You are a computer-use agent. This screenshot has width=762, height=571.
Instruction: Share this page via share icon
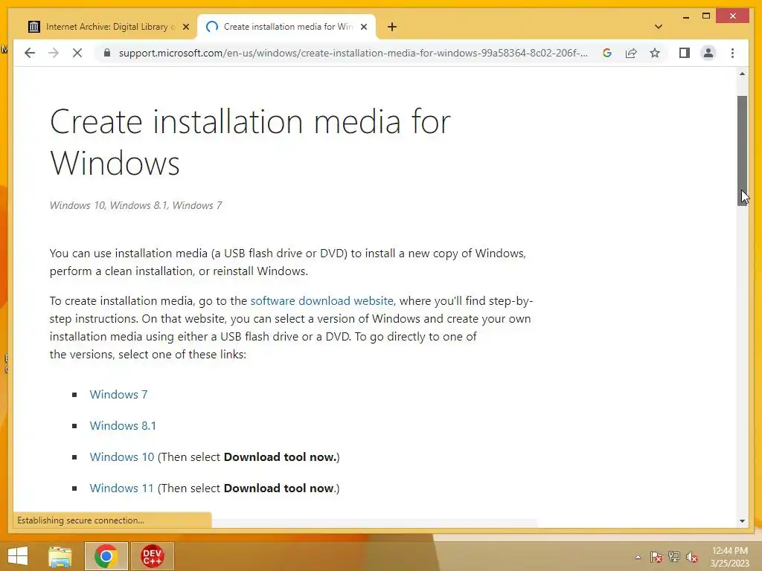(x=631, y=53)
